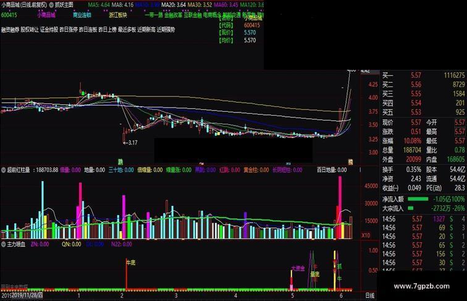This screenshot has height=301, width=467.
Task: Click the MA30: 3.52 moving average value
Action: pos(200,5)
